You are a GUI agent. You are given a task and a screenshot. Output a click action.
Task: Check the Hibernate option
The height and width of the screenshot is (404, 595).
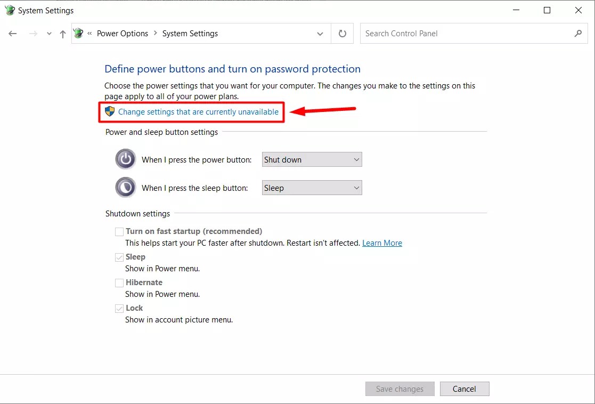[x=119, y=282]
